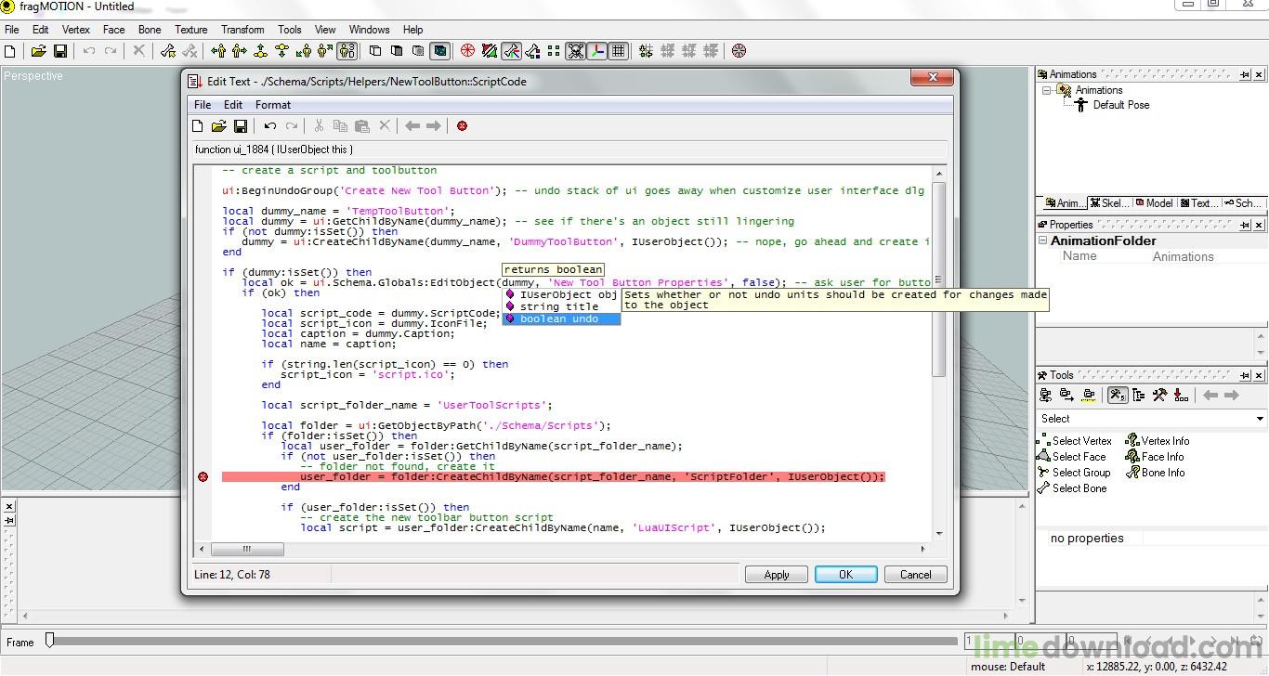1269x676 pixels.
Task: Collapse the Animations tree node
Action: pos(1047,90)
